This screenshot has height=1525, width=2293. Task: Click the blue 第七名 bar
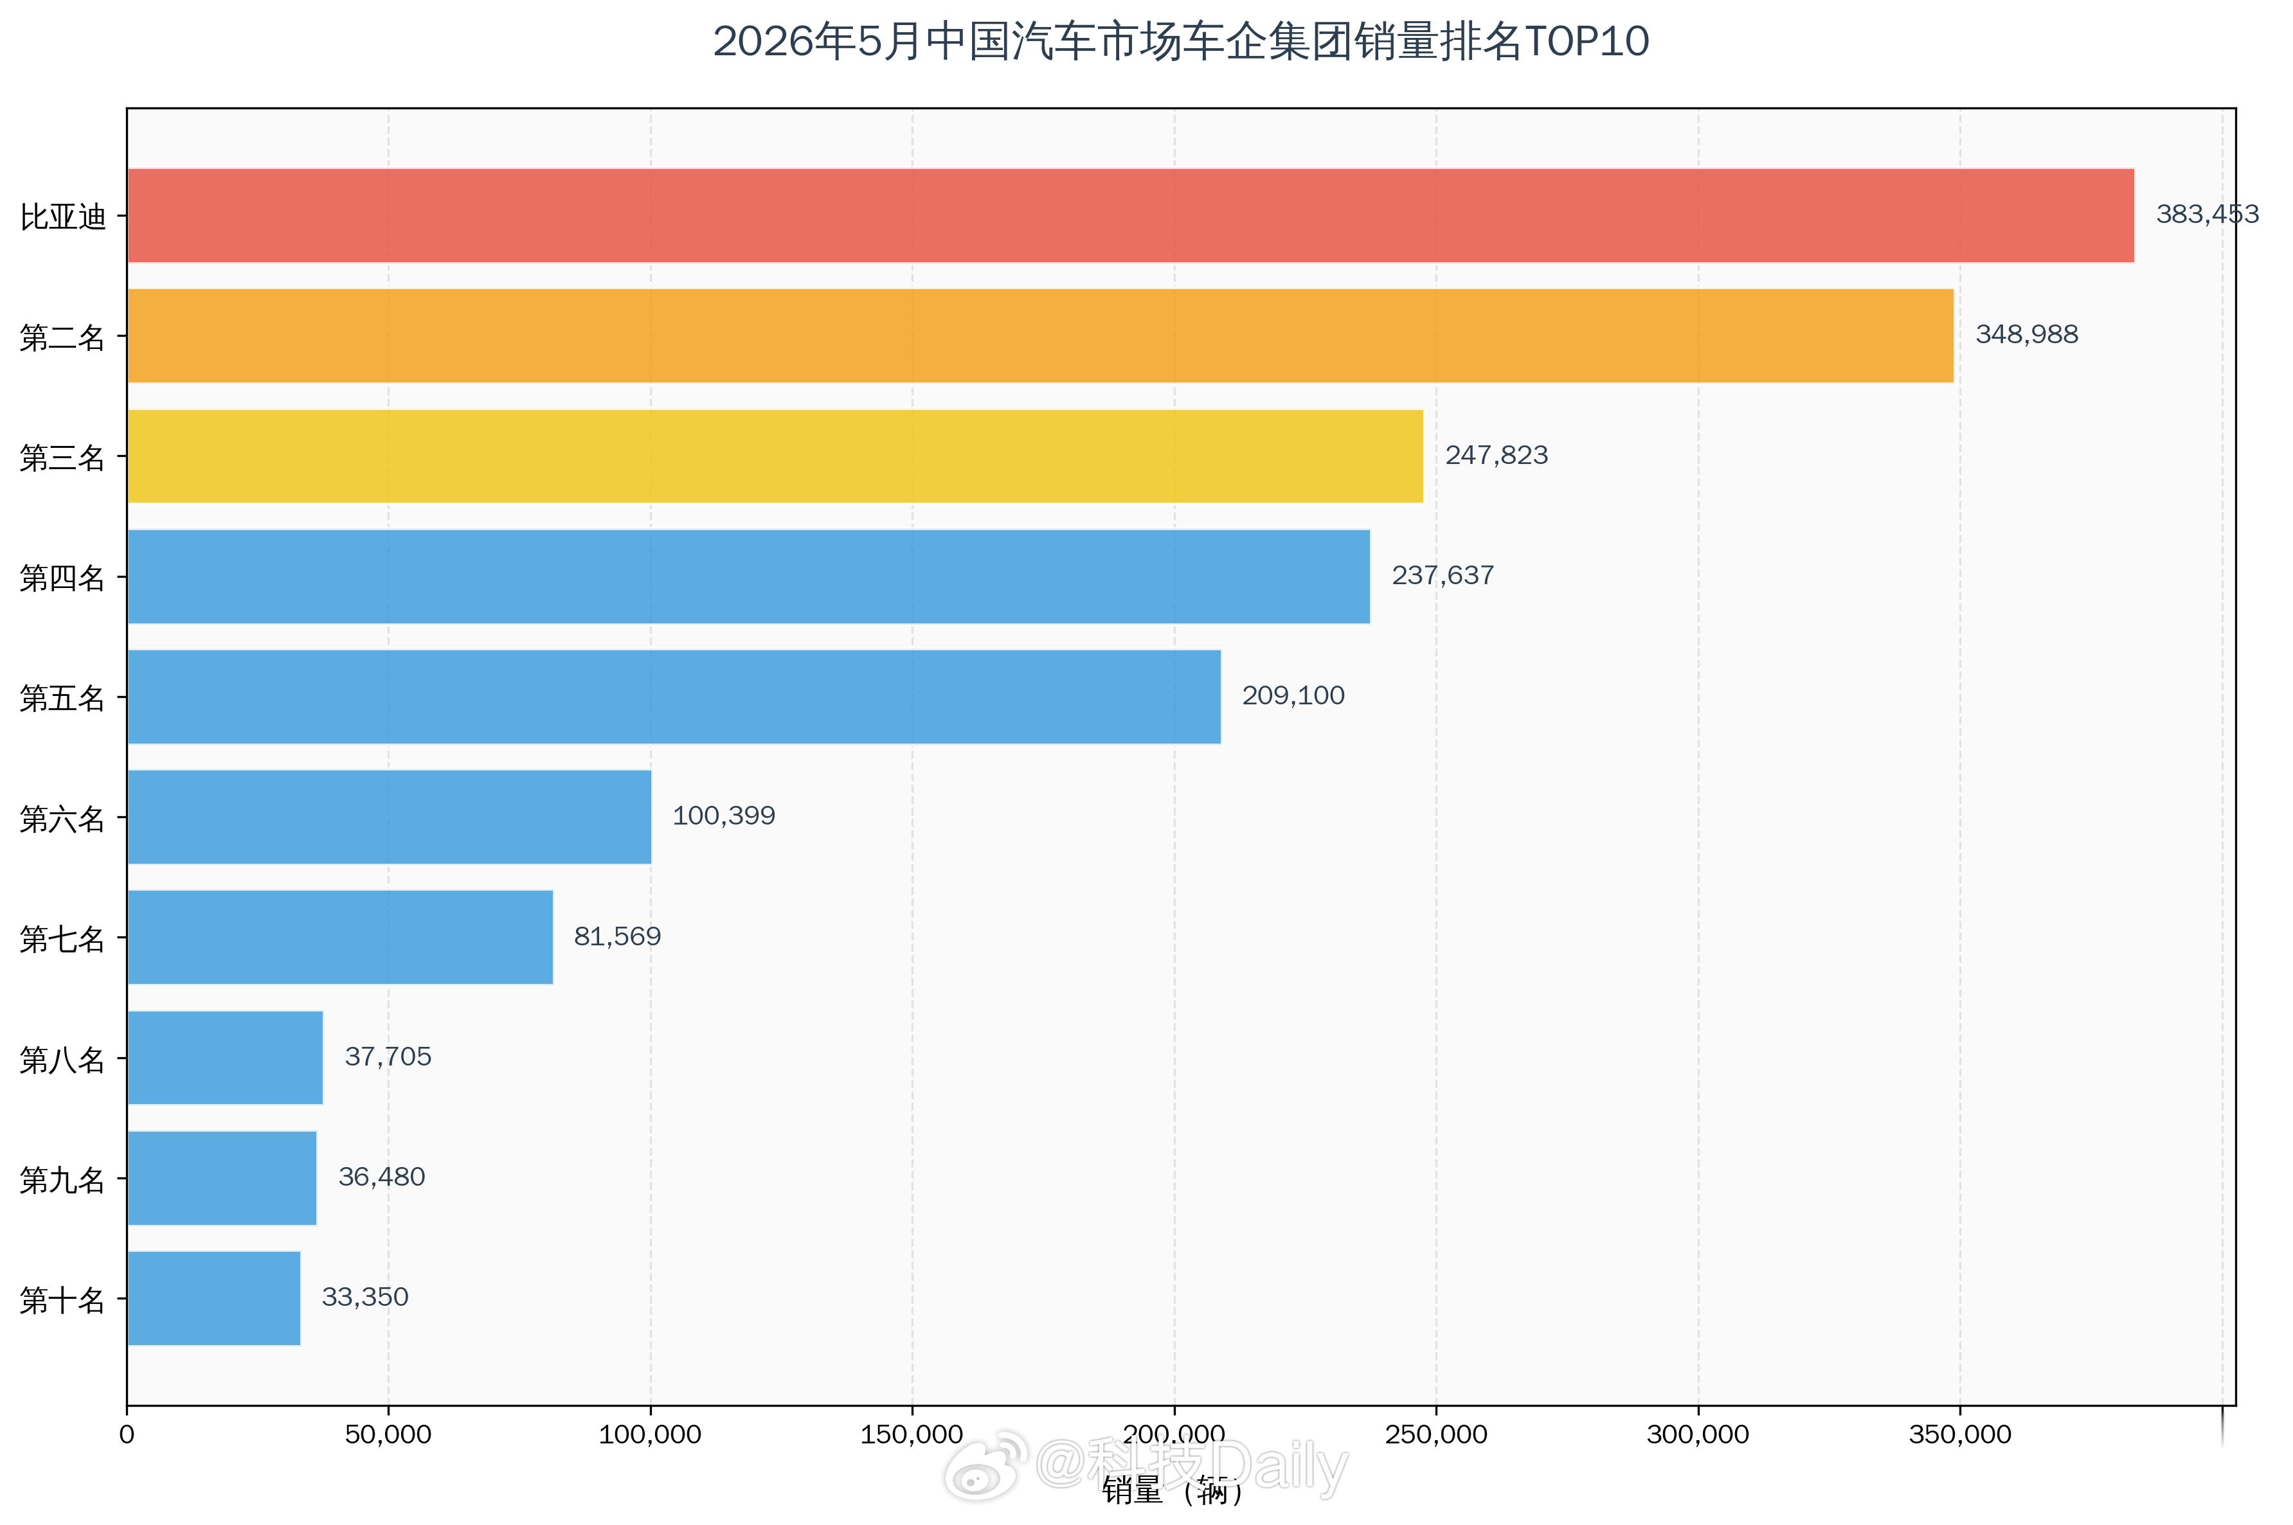coord(341,938)
